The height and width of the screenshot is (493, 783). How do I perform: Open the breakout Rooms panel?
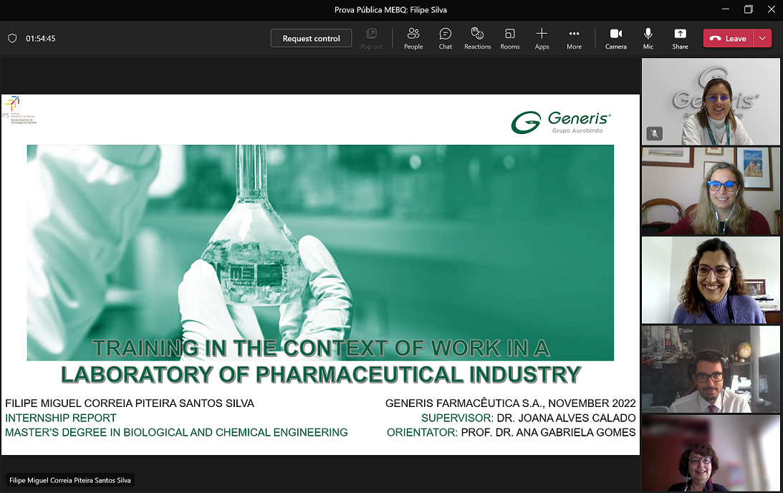510,38
